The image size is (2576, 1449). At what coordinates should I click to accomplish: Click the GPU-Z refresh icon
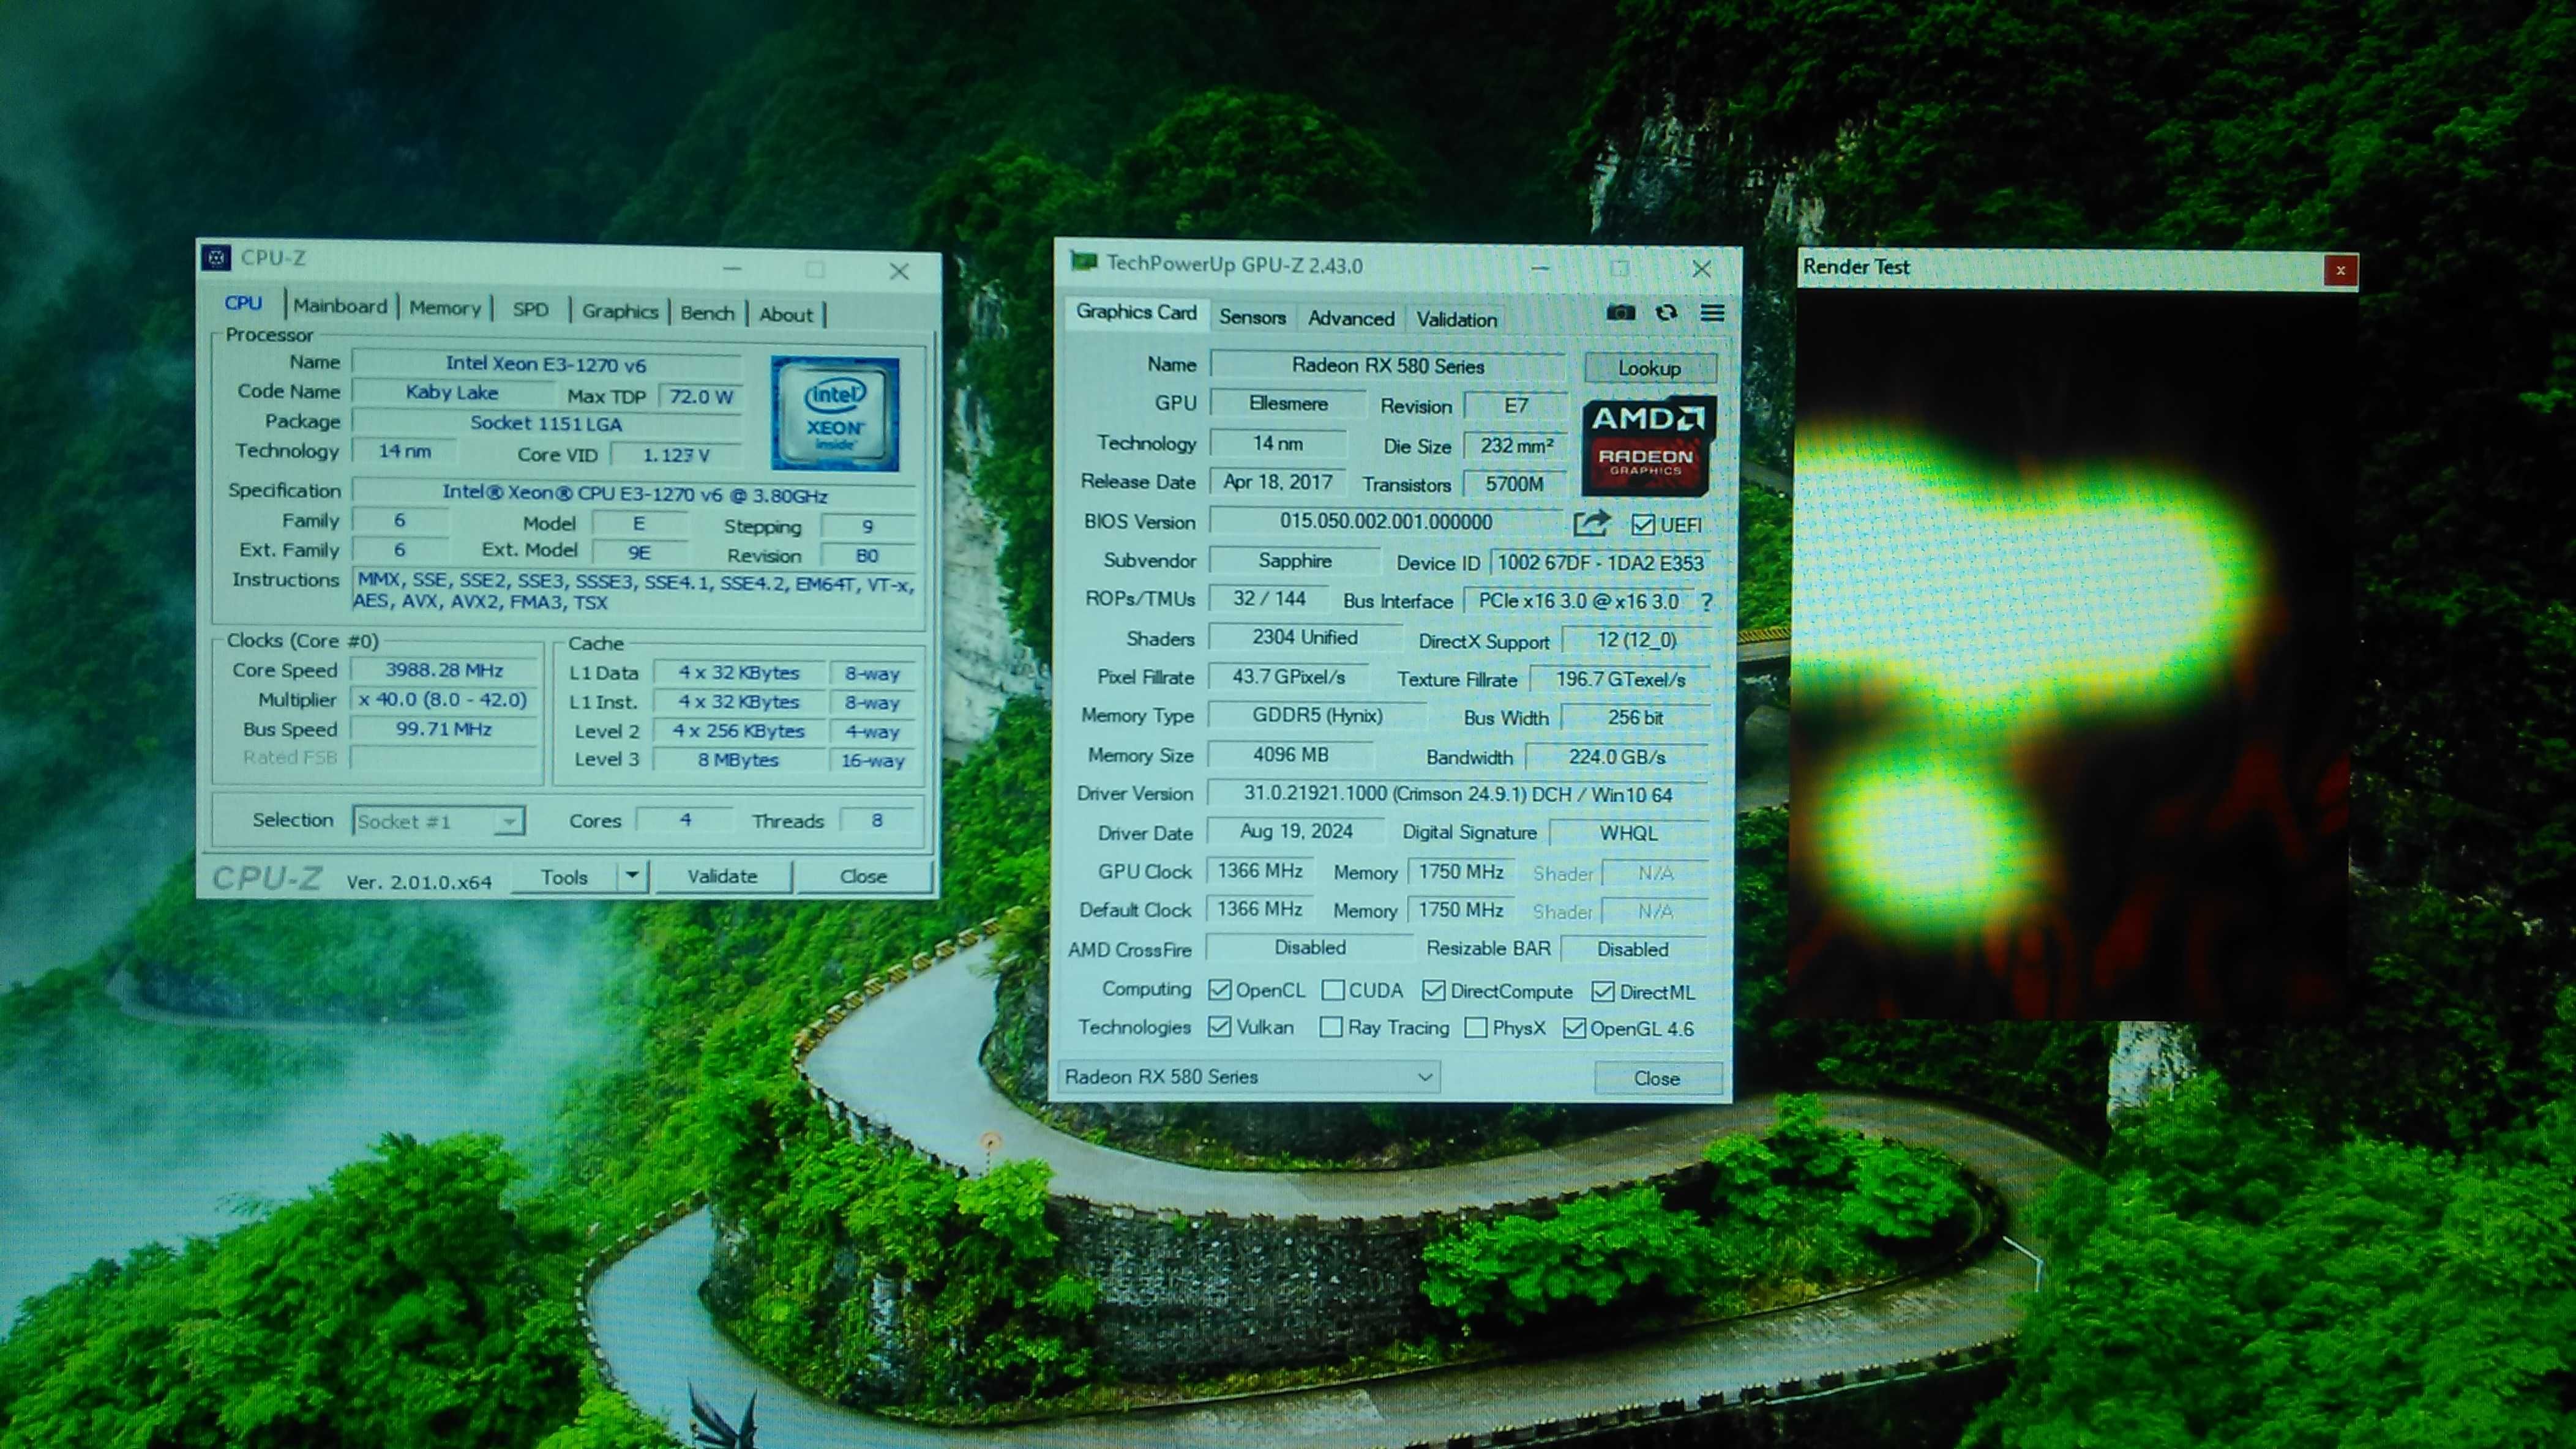pyautogui.click(x=1666, y=313)
